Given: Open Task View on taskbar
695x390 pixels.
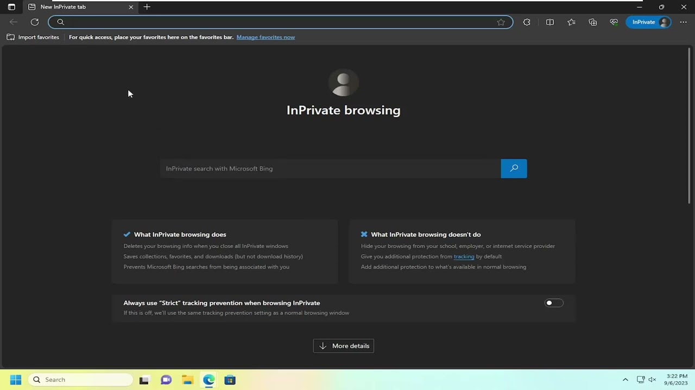Looking at the screenshot, I should coord(144,380).
